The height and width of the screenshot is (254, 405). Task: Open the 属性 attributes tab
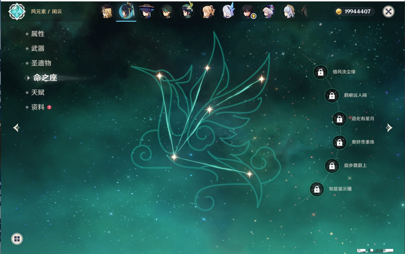click(38, 34)
